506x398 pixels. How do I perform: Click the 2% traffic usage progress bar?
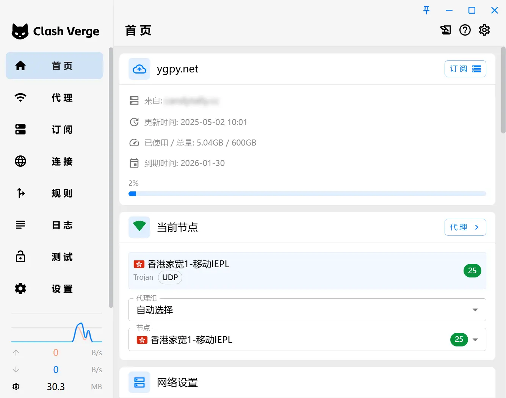307,194
